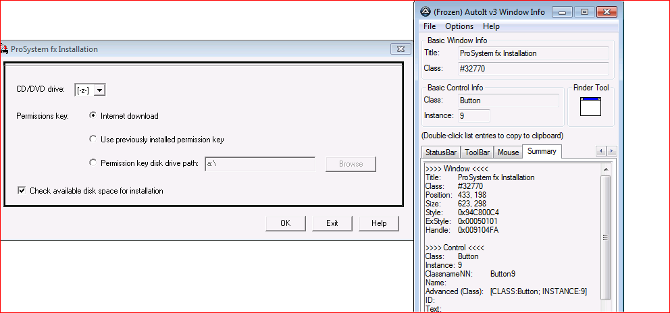The image size is (670, 313).
Task: Minimize the AutoIt v3 Window Info window
Action: click(563, 12)
